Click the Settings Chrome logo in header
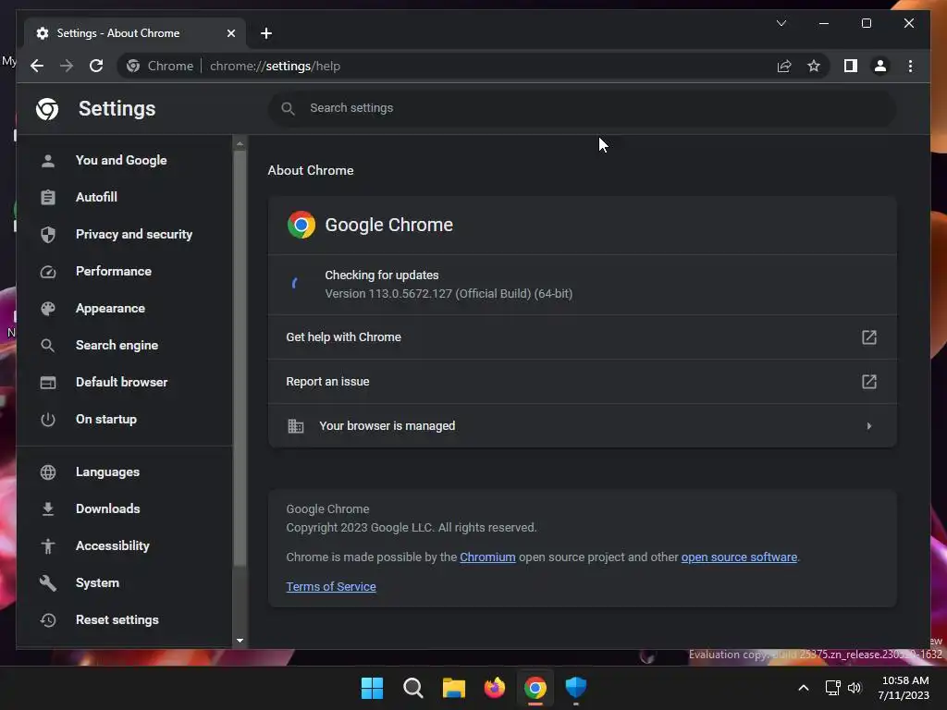947x710 pixels. (x=47, y=109)
